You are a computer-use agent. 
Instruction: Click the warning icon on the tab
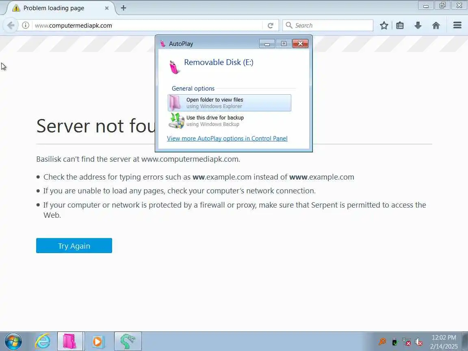(x=16, y=9)
